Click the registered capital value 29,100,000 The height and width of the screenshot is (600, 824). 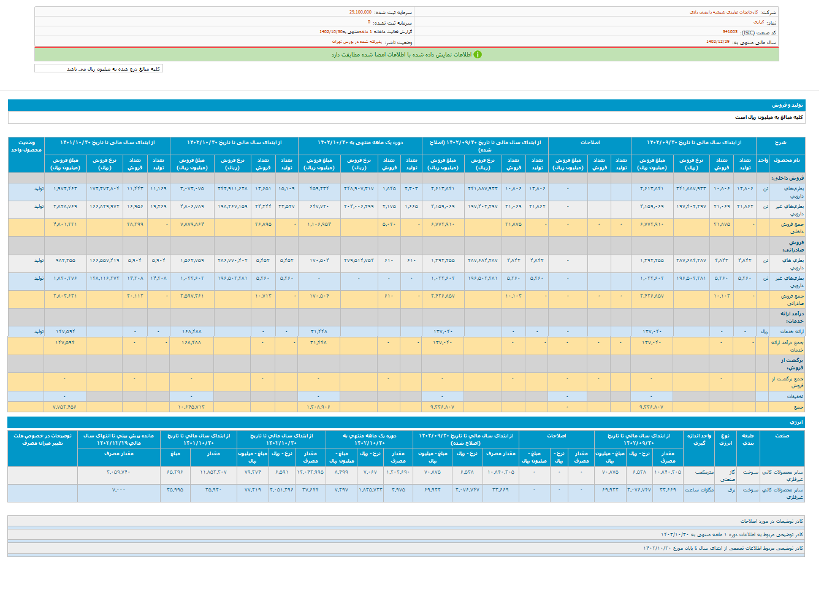360,12
